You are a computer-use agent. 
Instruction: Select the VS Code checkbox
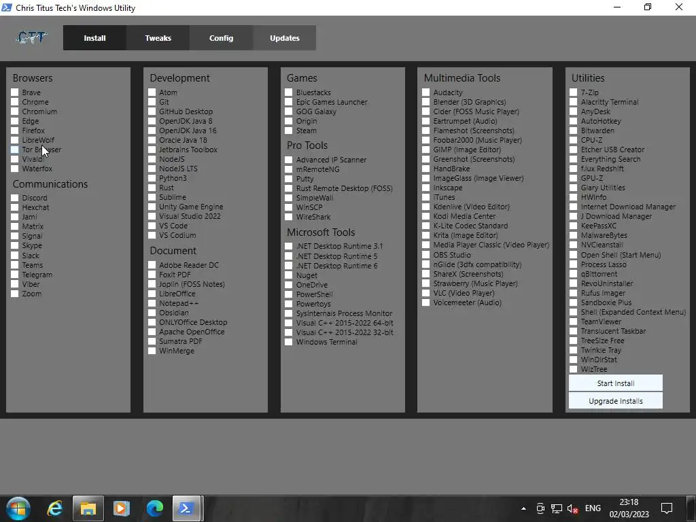(152, 226)
